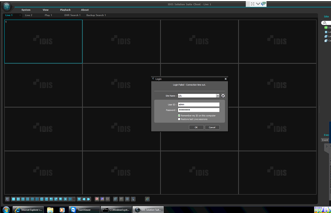Open the TeamViewer chat bubbles icon

pos(264,4)
